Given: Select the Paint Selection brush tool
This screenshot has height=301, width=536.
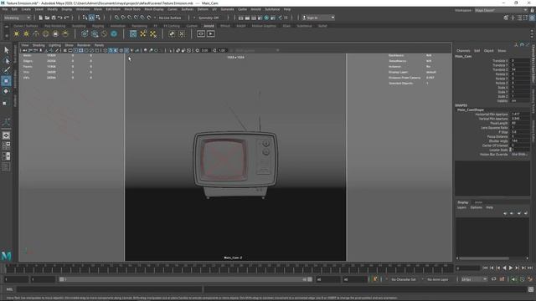Looking at the screenshot, I should click(x=6, y=70).
